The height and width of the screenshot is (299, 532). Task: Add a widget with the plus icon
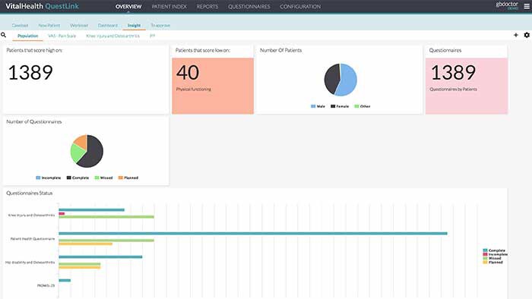tap(516, 35)
